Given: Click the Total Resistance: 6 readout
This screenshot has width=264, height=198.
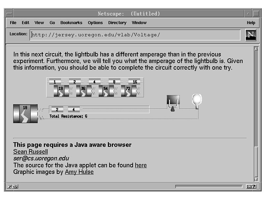Looking at the screenshot, I should tap(68, 116).
